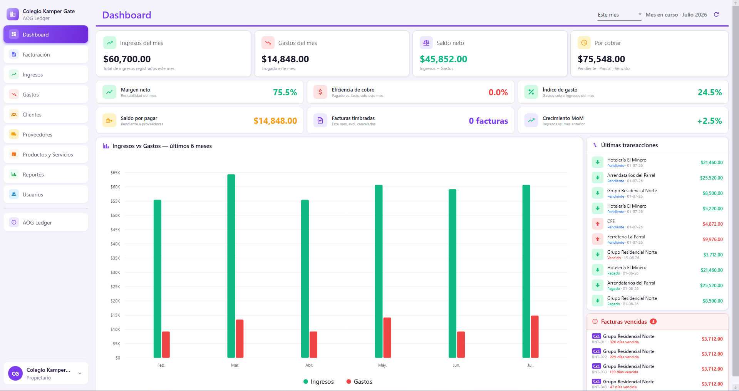Click the Gastos del mes $14,848.00 amount
Image resolution: width=739 pixels, height=391 pixels.
click(285, 59)
